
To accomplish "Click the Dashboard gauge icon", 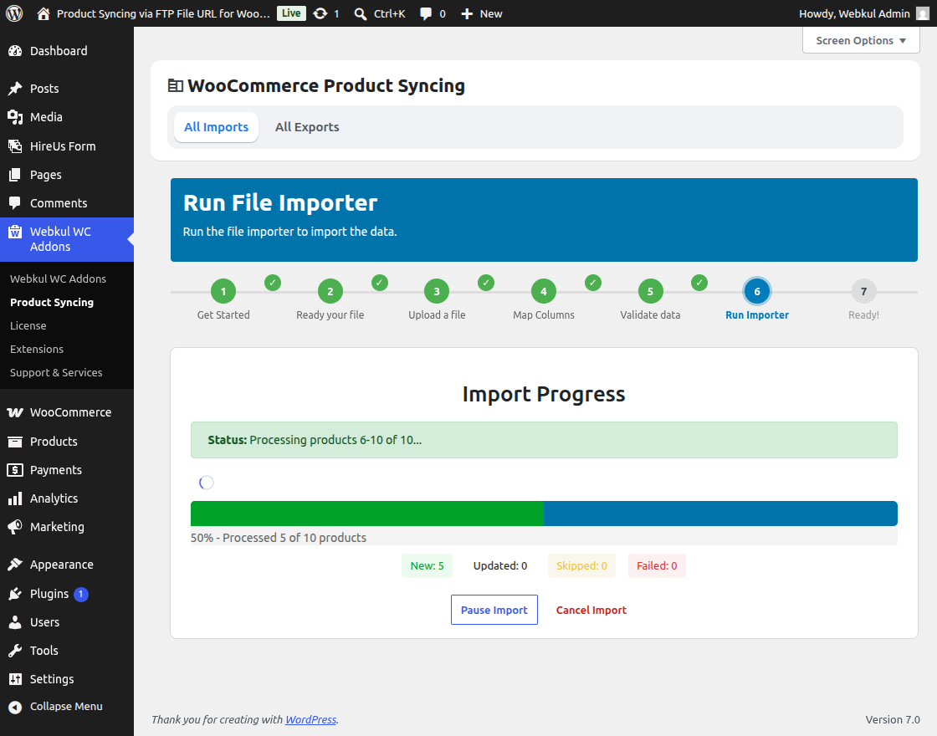I will (x=15, y=51).
